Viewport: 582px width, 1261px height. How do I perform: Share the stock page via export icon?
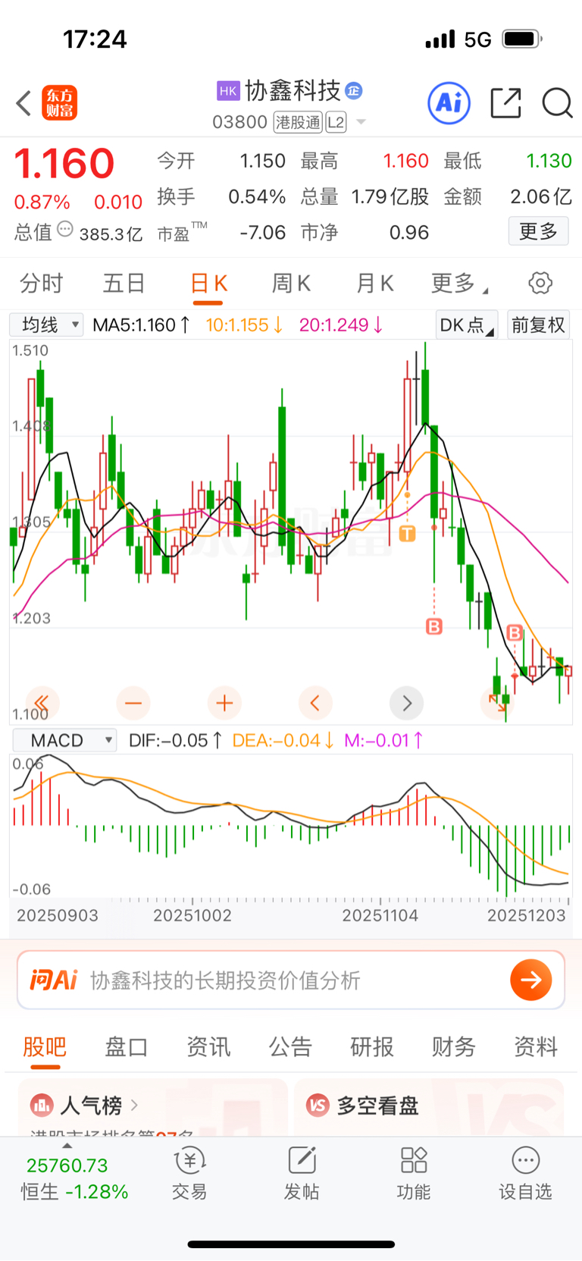click(505, 102)
